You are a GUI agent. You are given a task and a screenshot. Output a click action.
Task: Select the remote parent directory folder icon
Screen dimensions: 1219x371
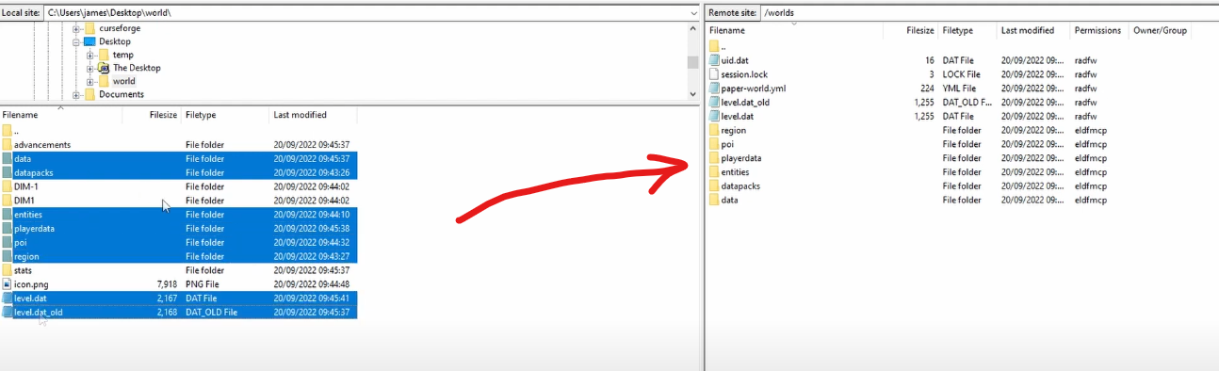714,46
